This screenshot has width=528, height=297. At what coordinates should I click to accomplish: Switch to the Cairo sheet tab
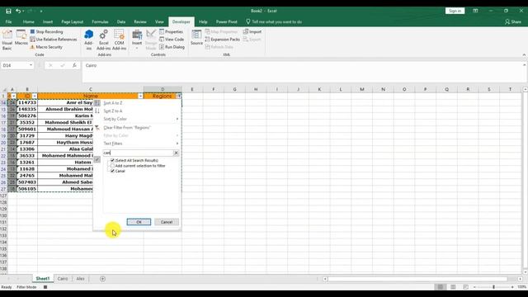pyautogui.click(x=63, y=279)
